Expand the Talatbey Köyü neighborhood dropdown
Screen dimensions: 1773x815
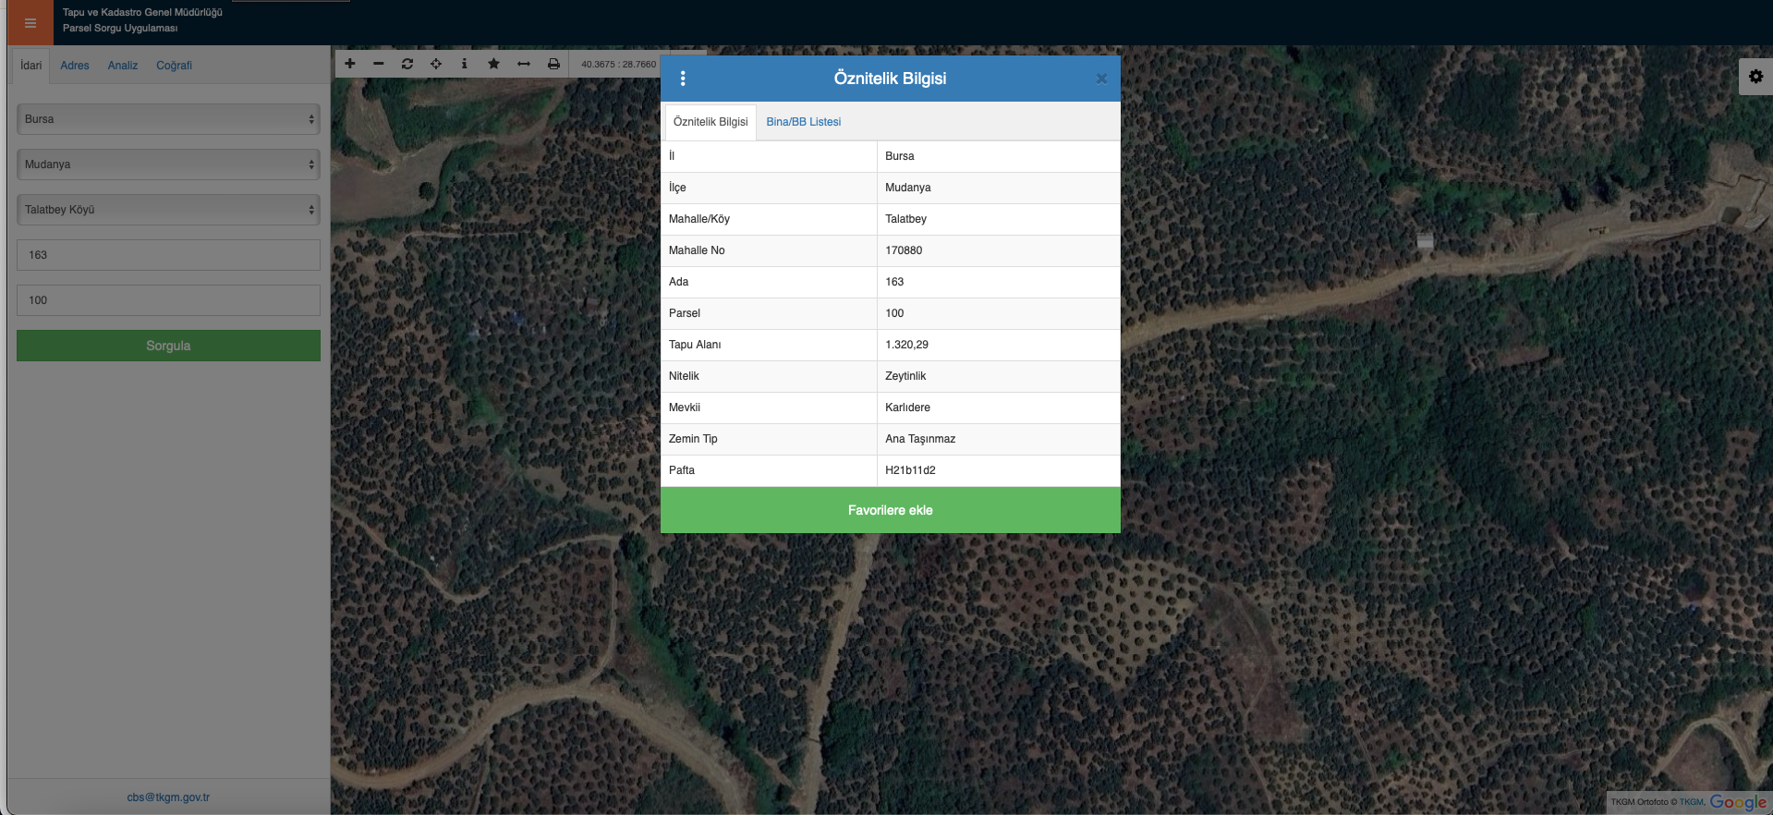[x=168, y=210]
